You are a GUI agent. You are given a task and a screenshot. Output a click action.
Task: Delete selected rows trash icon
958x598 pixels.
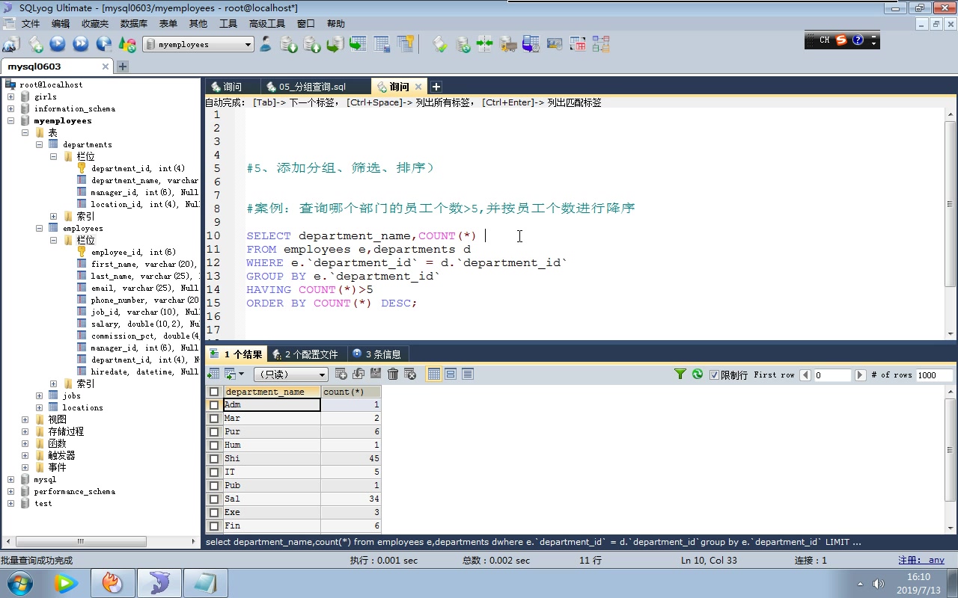click(393, 374)
